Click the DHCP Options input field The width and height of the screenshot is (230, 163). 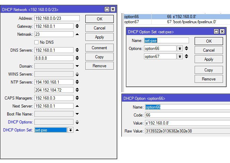[54, 122]
